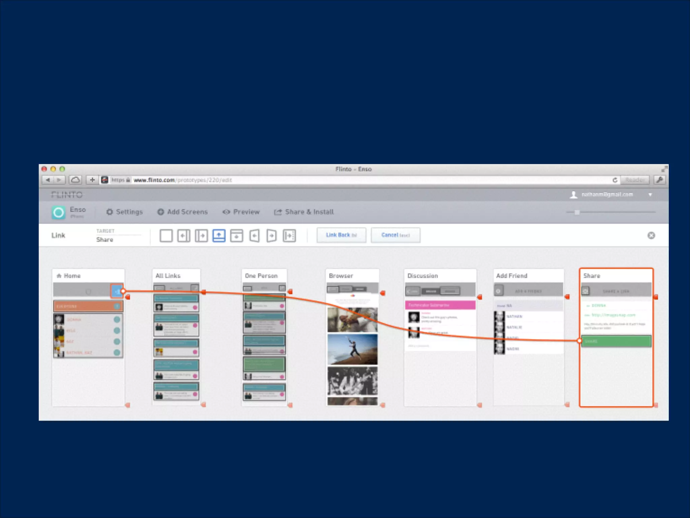Image resolution: width=690 pixels, height=518 pixels.
Task: Pick the flip-left transition icon
Action: [x=254, y=236]
